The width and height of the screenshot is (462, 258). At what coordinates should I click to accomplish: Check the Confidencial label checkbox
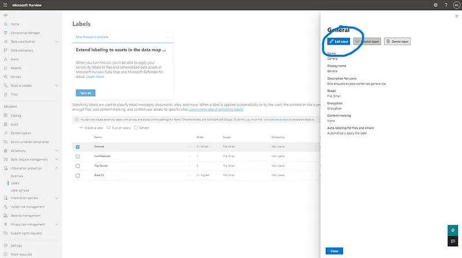coord(77,156)
